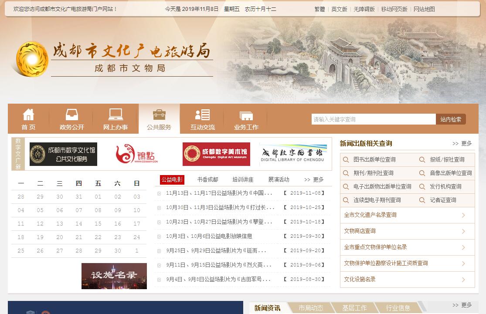Click search icon beside 图书出版单位查询
Image resolution: width=486 pixels, height=314 pixels.
coord(346,160)
